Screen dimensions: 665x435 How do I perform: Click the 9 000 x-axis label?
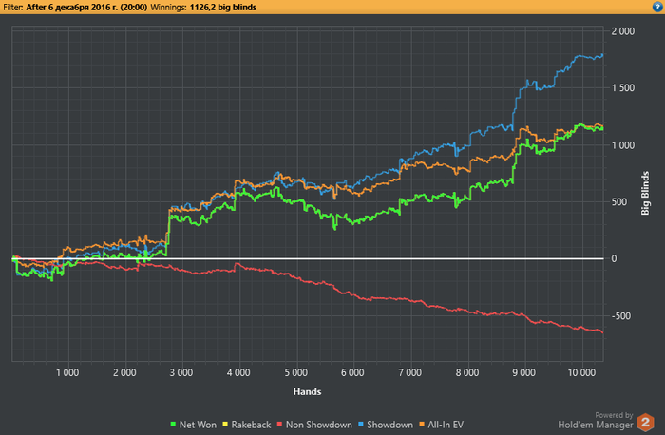click(x=524, y=372)
